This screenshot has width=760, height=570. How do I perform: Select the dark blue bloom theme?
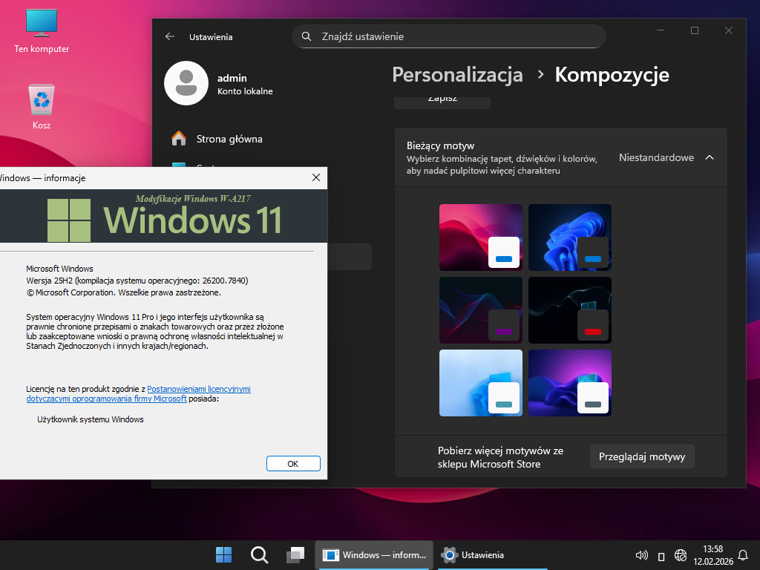(569, 237)
